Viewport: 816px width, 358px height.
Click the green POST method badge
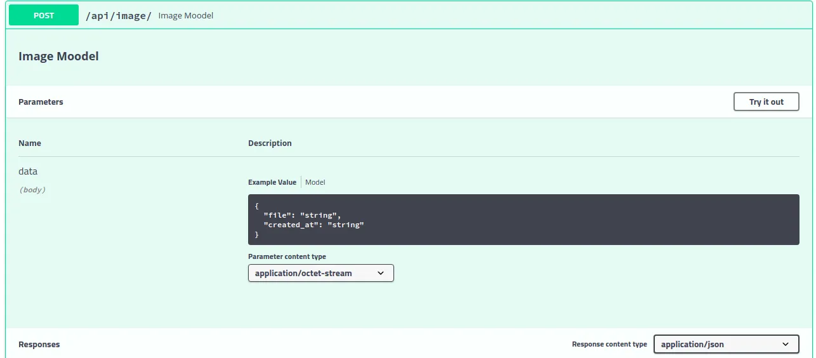click(44, 15)
